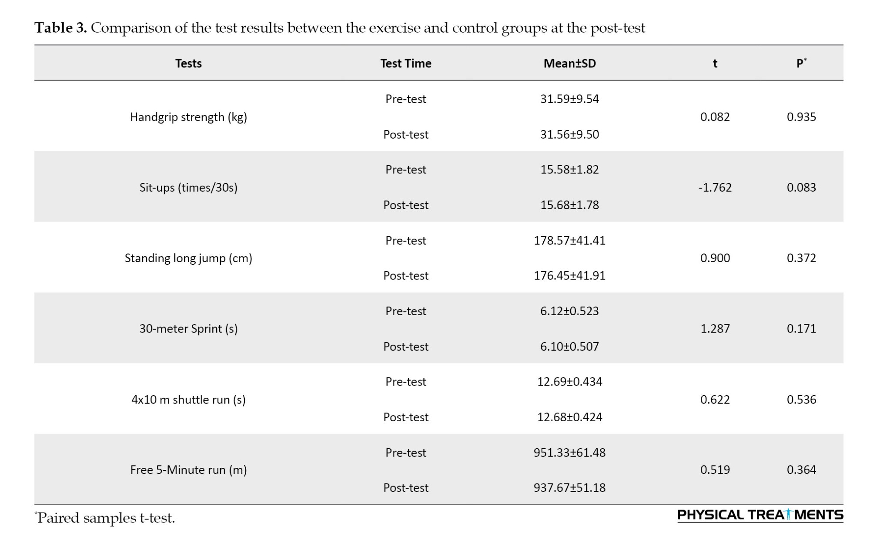Select the Standing long jump (cm) label
This screenshot has height=553, width=870.
tap(188, 258)
